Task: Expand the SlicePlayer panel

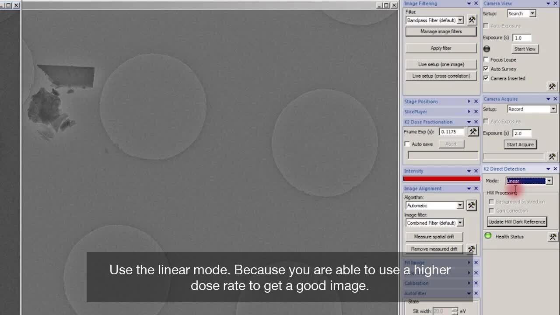Action: [x=469, y=112]
